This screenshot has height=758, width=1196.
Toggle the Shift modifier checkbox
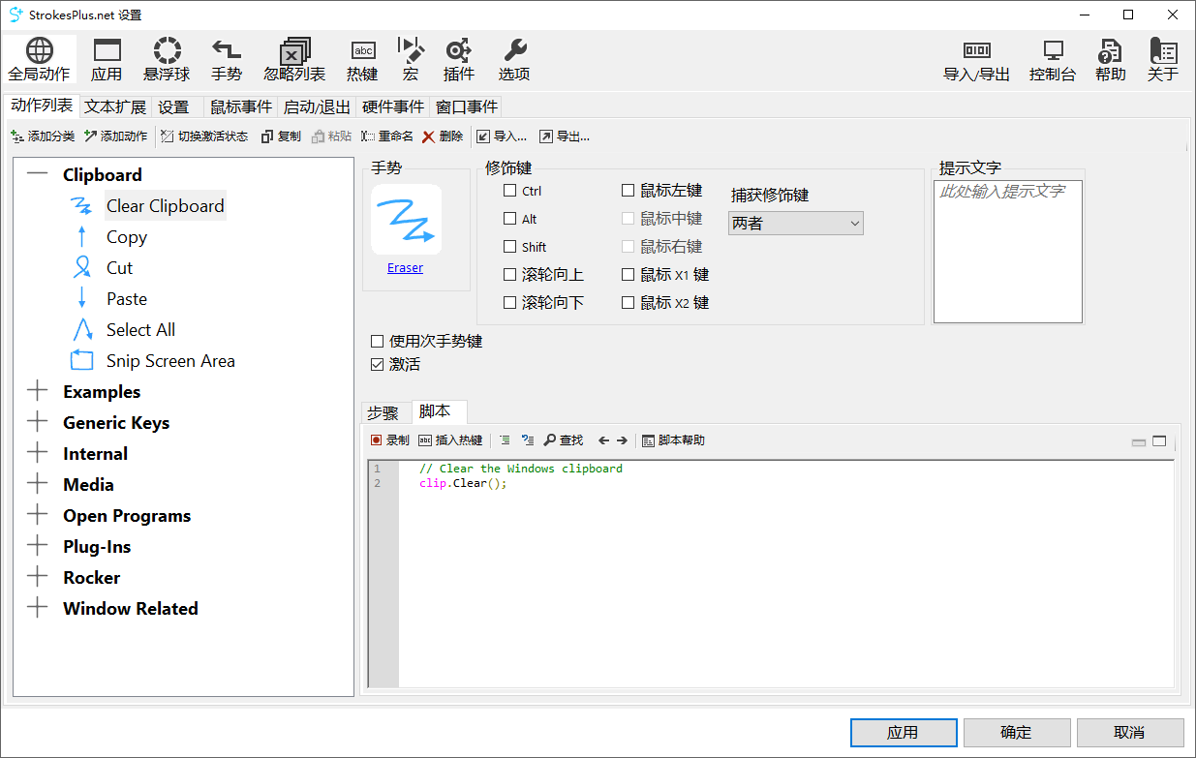tap(510, 247)
